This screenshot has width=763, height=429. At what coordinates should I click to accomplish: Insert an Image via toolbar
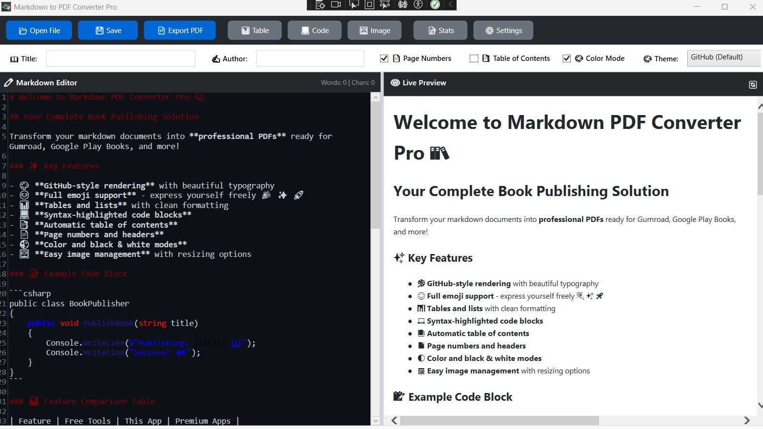[x=374, y=30]
